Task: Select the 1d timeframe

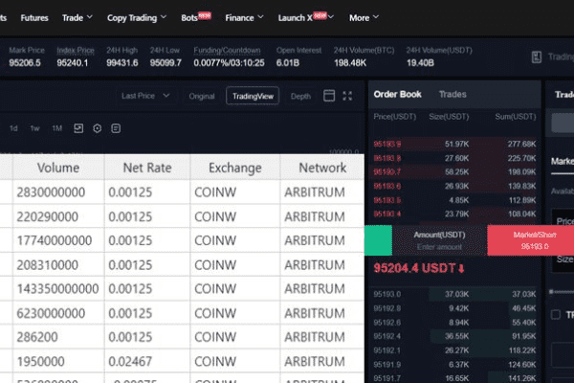Action: coord(13,128)
